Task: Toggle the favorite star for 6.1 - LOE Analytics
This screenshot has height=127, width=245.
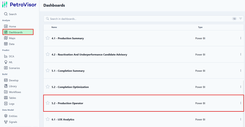Action: click(x=48, y=119)
